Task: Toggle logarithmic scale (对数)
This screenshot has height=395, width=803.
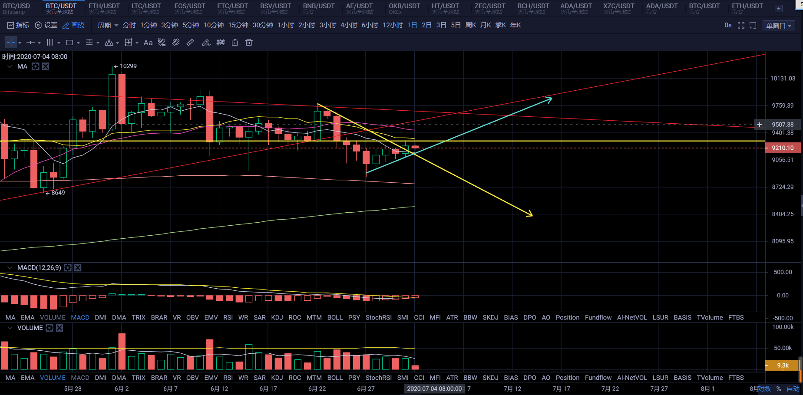Action: point(764,389)
